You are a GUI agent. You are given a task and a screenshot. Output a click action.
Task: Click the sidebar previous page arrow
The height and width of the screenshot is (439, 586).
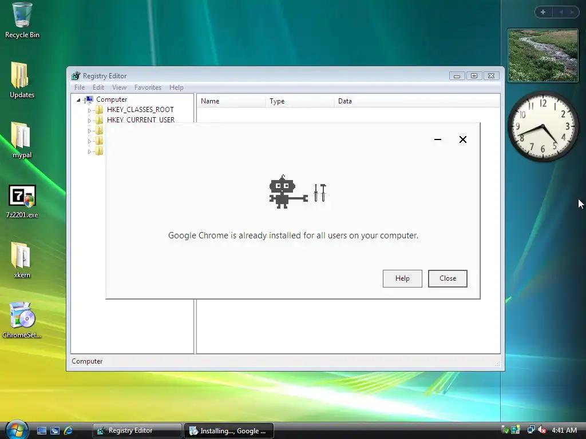(x=561, y=13)
